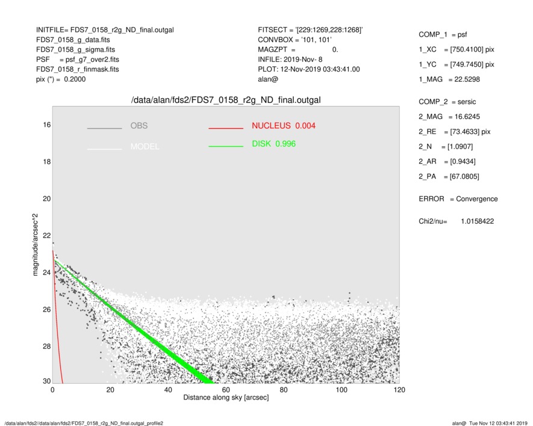Image resolution: width=533 pixels, height=426 pixels.
Task: Select the DISK 0.996 legend label
Action: (273, 144)
